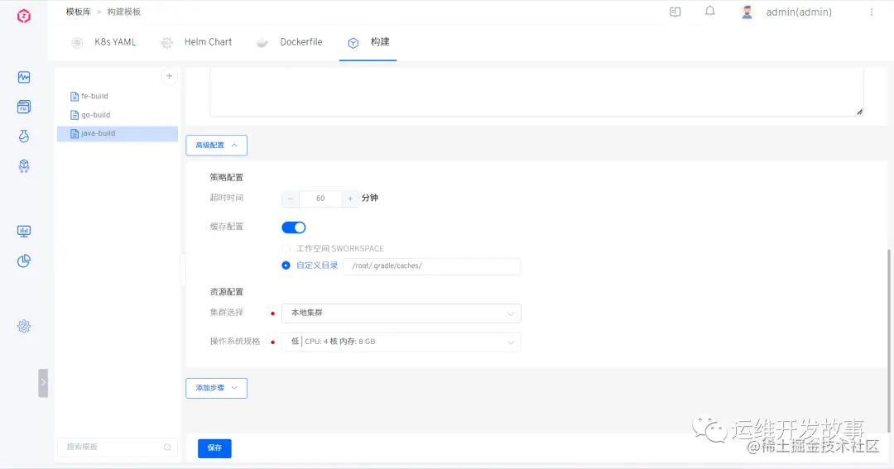The height and width of the screenshot is (469, 894).
Task: Click the fe-build file icon
Action: pos(74,96)
